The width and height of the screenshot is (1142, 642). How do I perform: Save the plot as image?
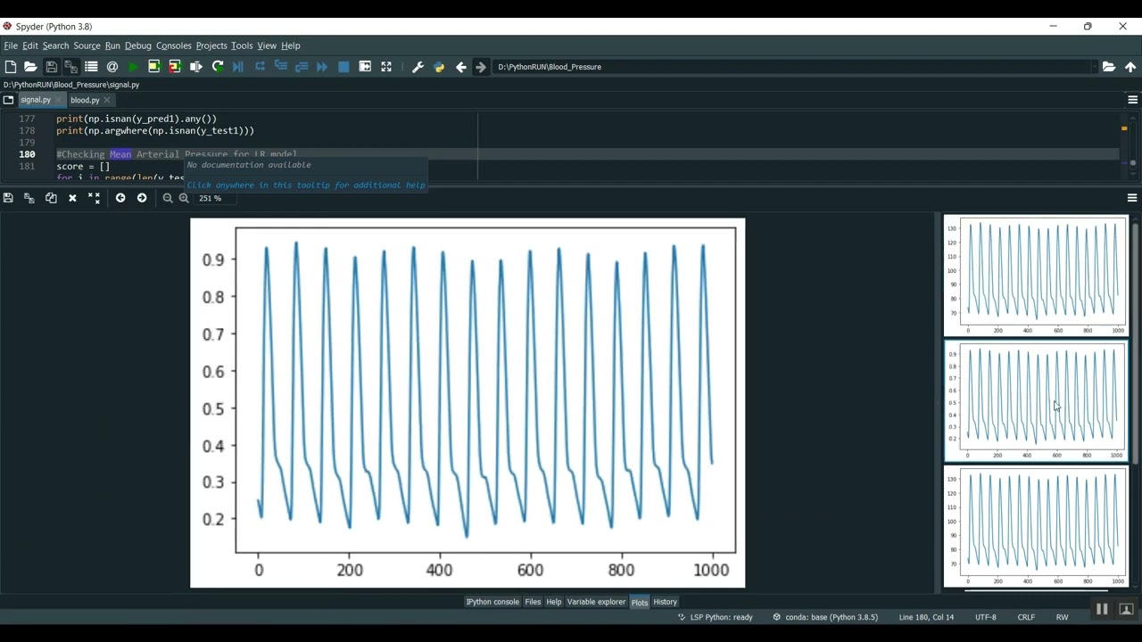(x=8, y=198)
